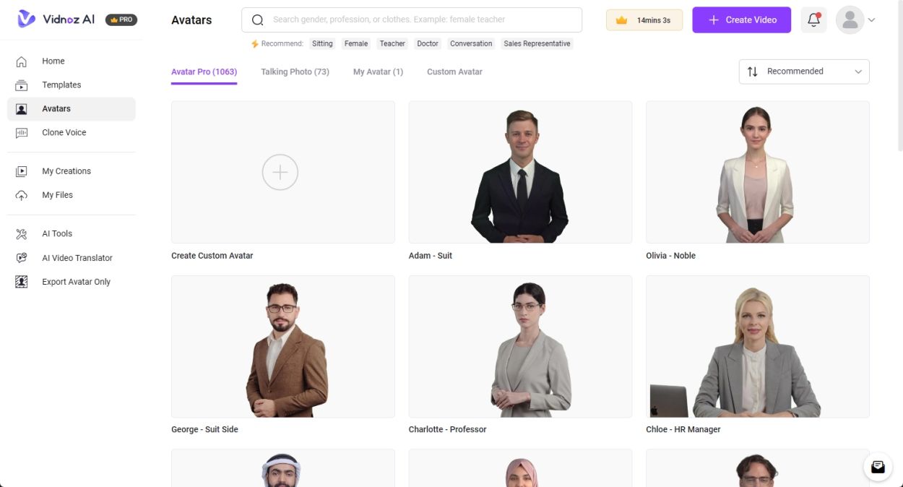Click the search avatars input field
903x487 pixels.
(x=412, y=20)
